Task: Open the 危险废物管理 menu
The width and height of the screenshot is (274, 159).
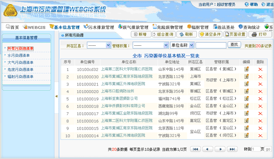Action: pyautogui.click(x=167, y=27)
